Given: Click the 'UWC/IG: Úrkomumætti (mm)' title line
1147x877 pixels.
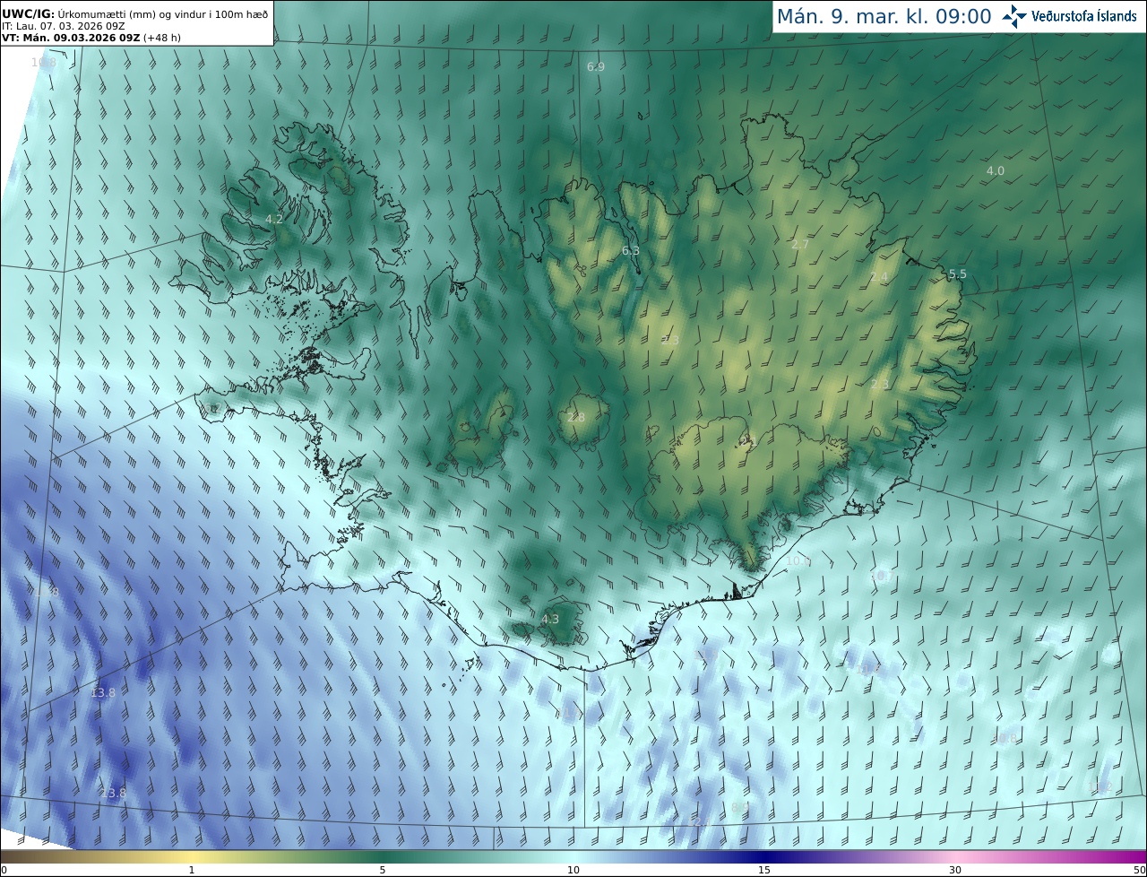Looking at the screenshot, I should pos(134,13).
